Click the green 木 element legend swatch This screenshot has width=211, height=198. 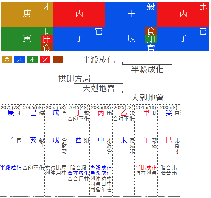pyautogui.click(x=32, y=60)
